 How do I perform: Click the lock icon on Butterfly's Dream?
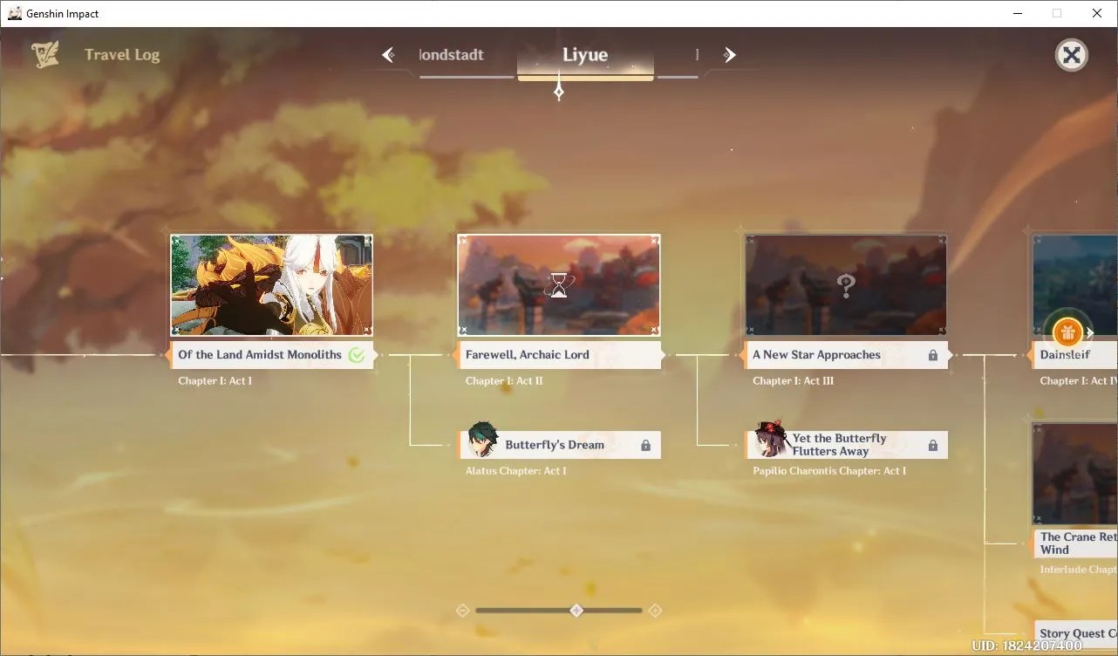pyautogui.click(x=646, y=445)
